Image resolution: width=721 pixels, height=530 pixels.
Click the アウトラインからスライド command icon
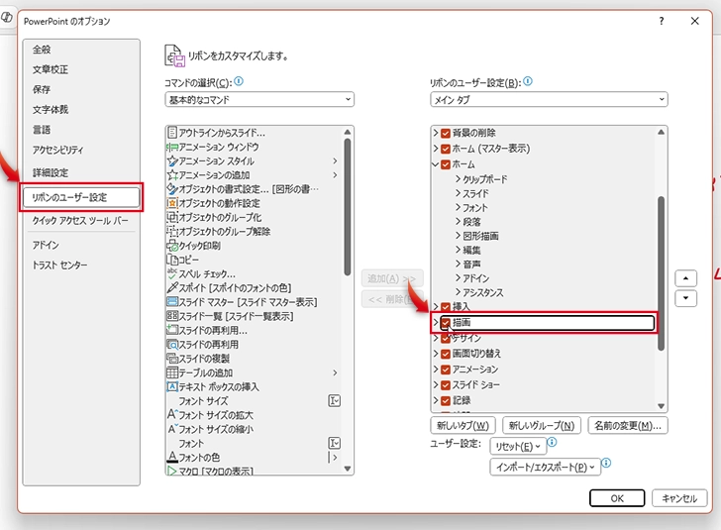172,133
